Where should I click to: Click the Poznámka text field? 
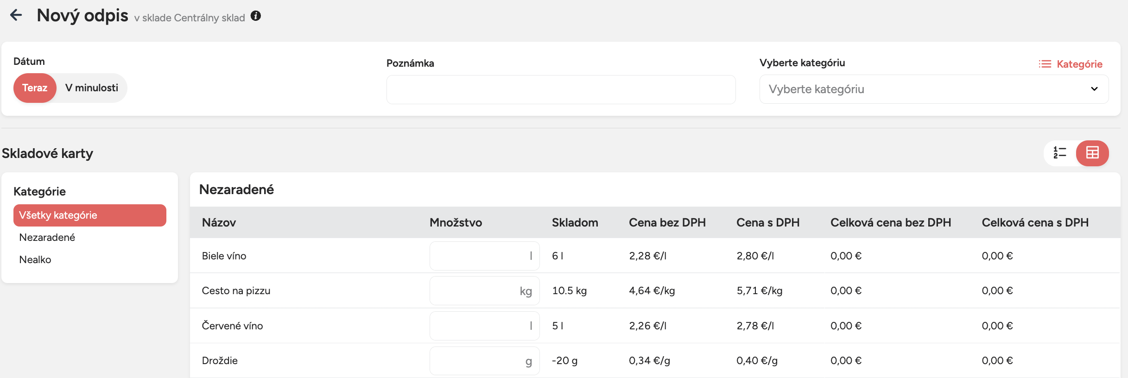coord(561,90)
